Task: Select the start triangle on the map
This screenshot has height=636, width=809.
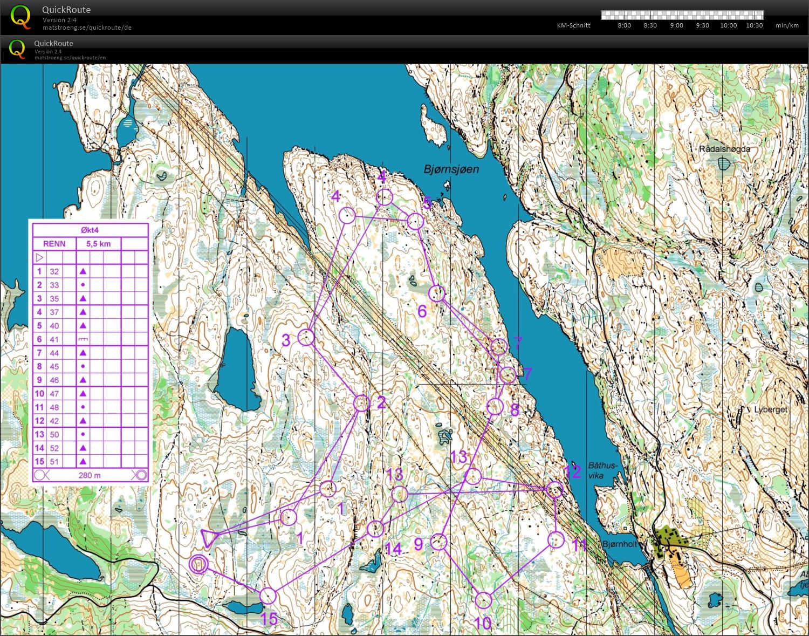Action: [x=208, y=538]
